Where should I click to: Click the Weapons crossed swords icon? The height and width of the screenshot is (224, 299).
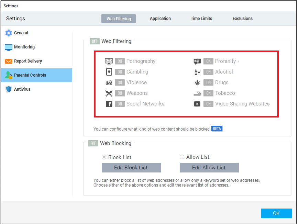[x=109, y=93]
